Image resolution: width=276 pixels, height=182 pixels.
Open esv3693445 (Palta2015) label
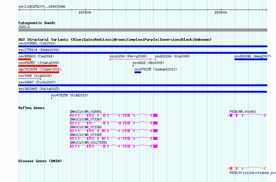[39, 89]
